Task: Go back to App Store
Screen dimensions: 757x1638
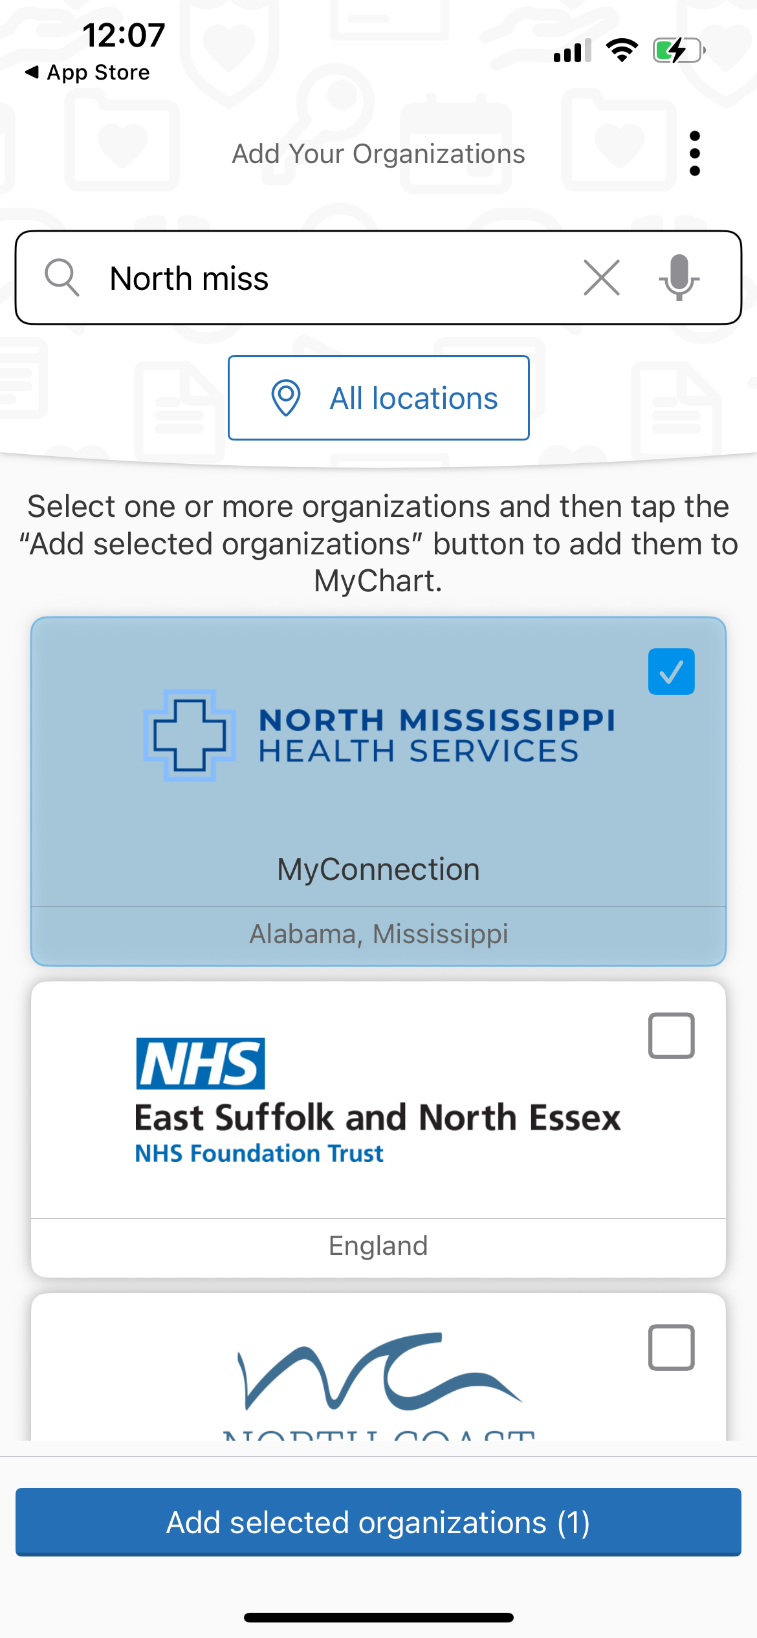Action: (87, 72)
